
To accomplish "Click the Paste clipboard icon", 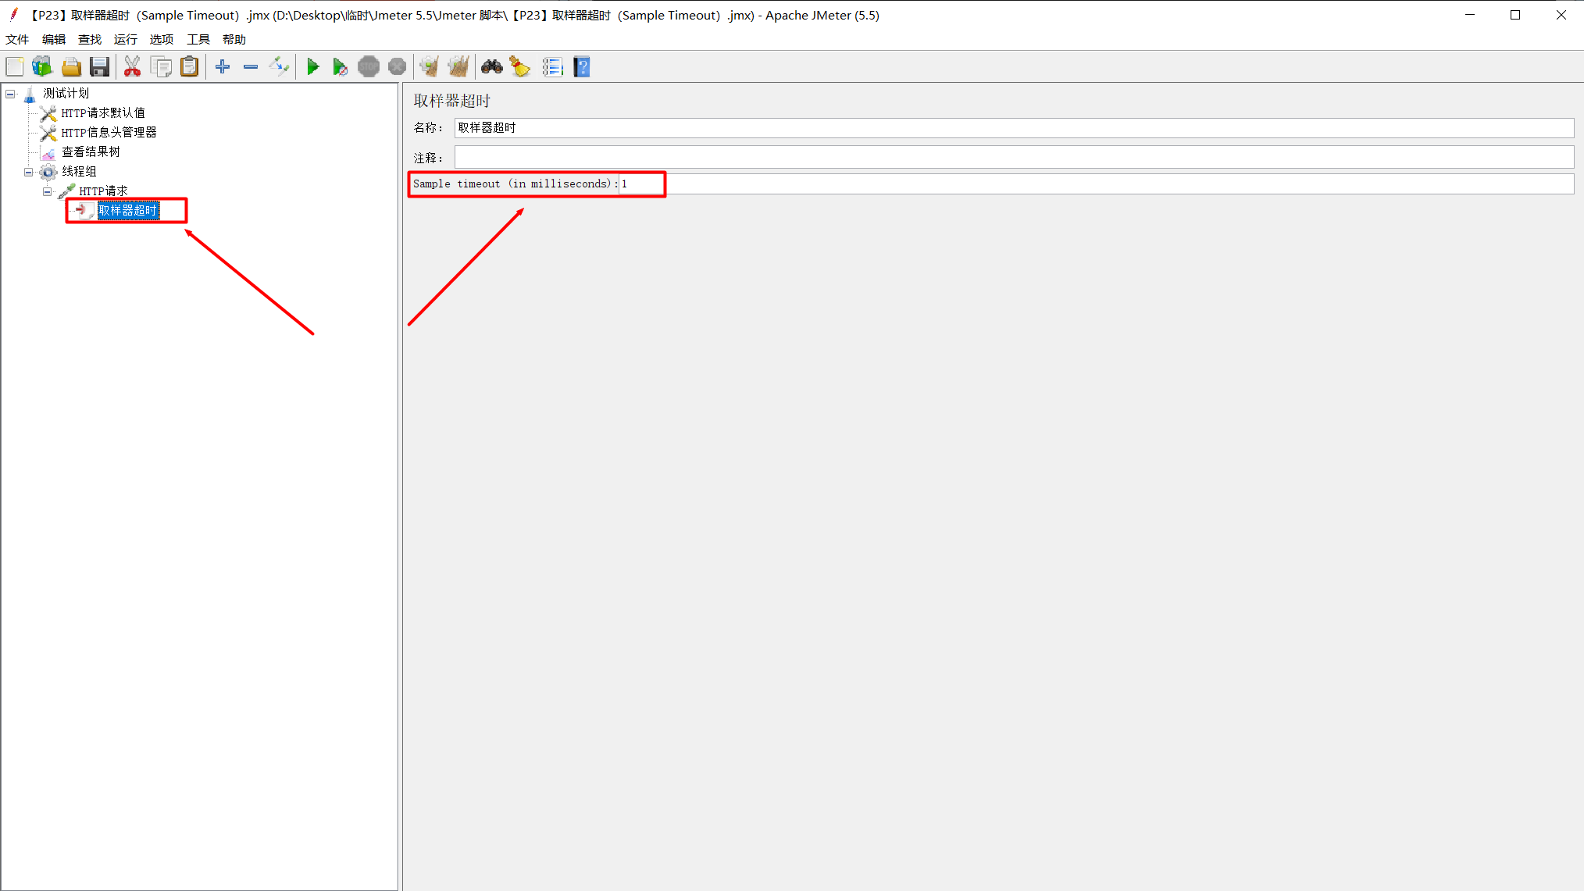I will tap(190, 67).
